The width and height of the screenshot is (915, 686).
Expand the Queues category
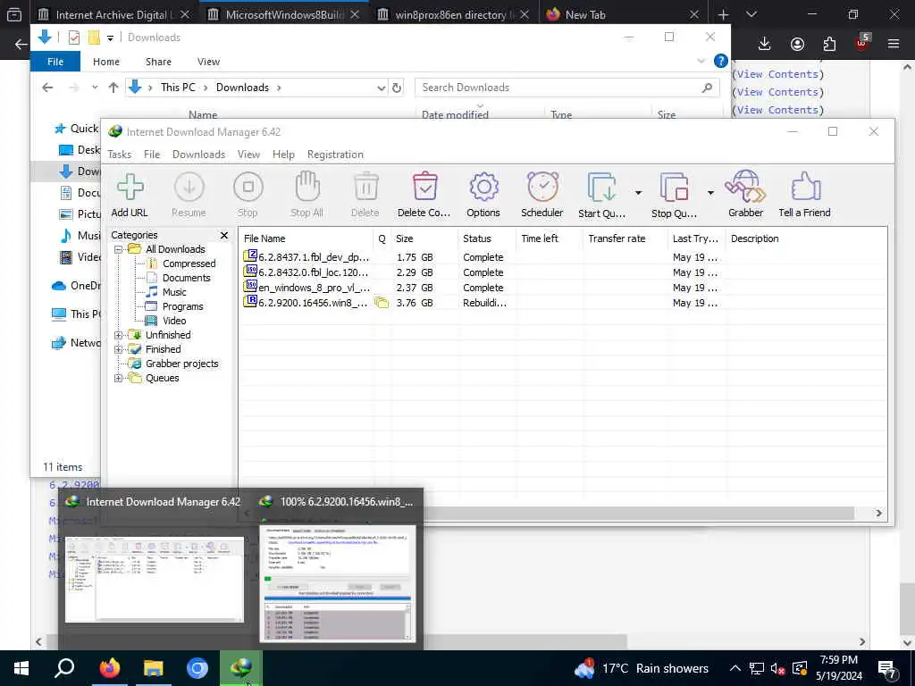point(119,378)
